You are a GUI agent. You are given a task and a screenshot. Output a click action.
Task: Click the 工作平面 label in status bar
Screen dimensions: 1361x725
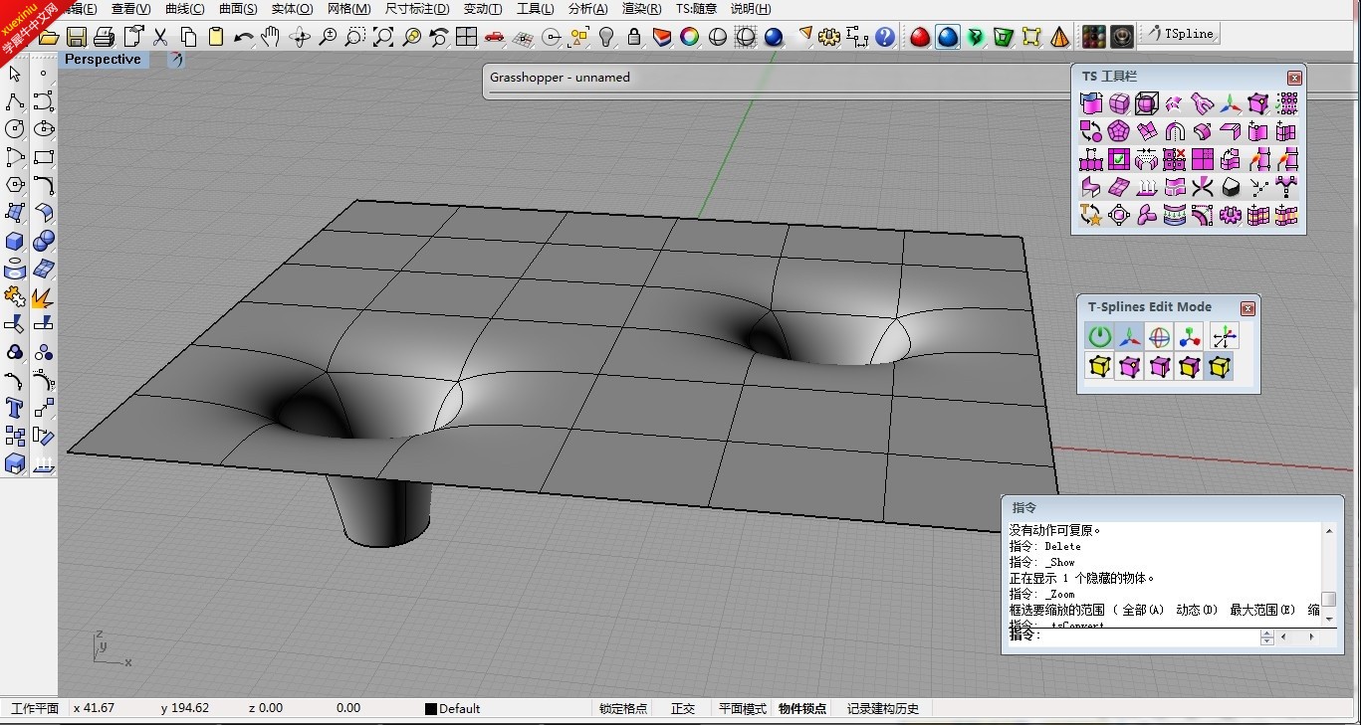click(35, 709)
